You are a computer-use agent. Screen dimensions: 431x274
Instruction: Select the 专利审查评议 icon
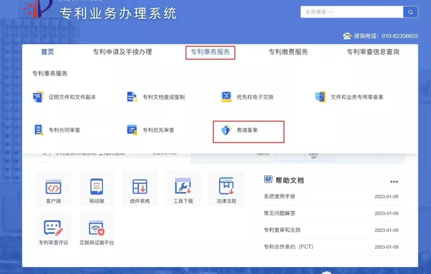pos(54,230)
